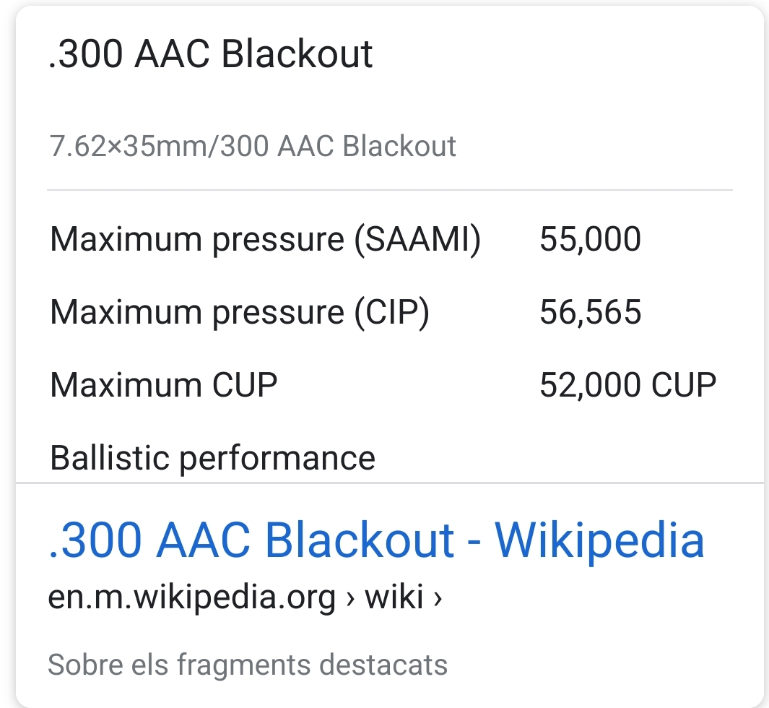Click the black '.300 AAC Blackout' snippet heading
Screen dimensions: 769x708
[x=210, y=54]
